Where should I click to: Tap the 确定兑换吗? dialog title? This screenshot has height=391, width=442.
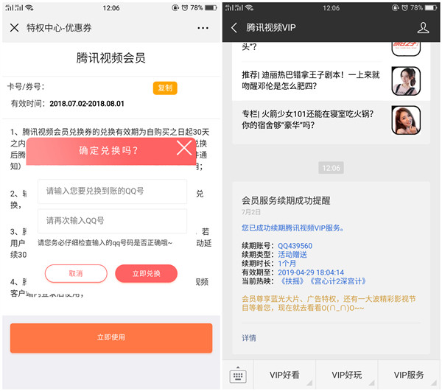[x=108, y=150]
